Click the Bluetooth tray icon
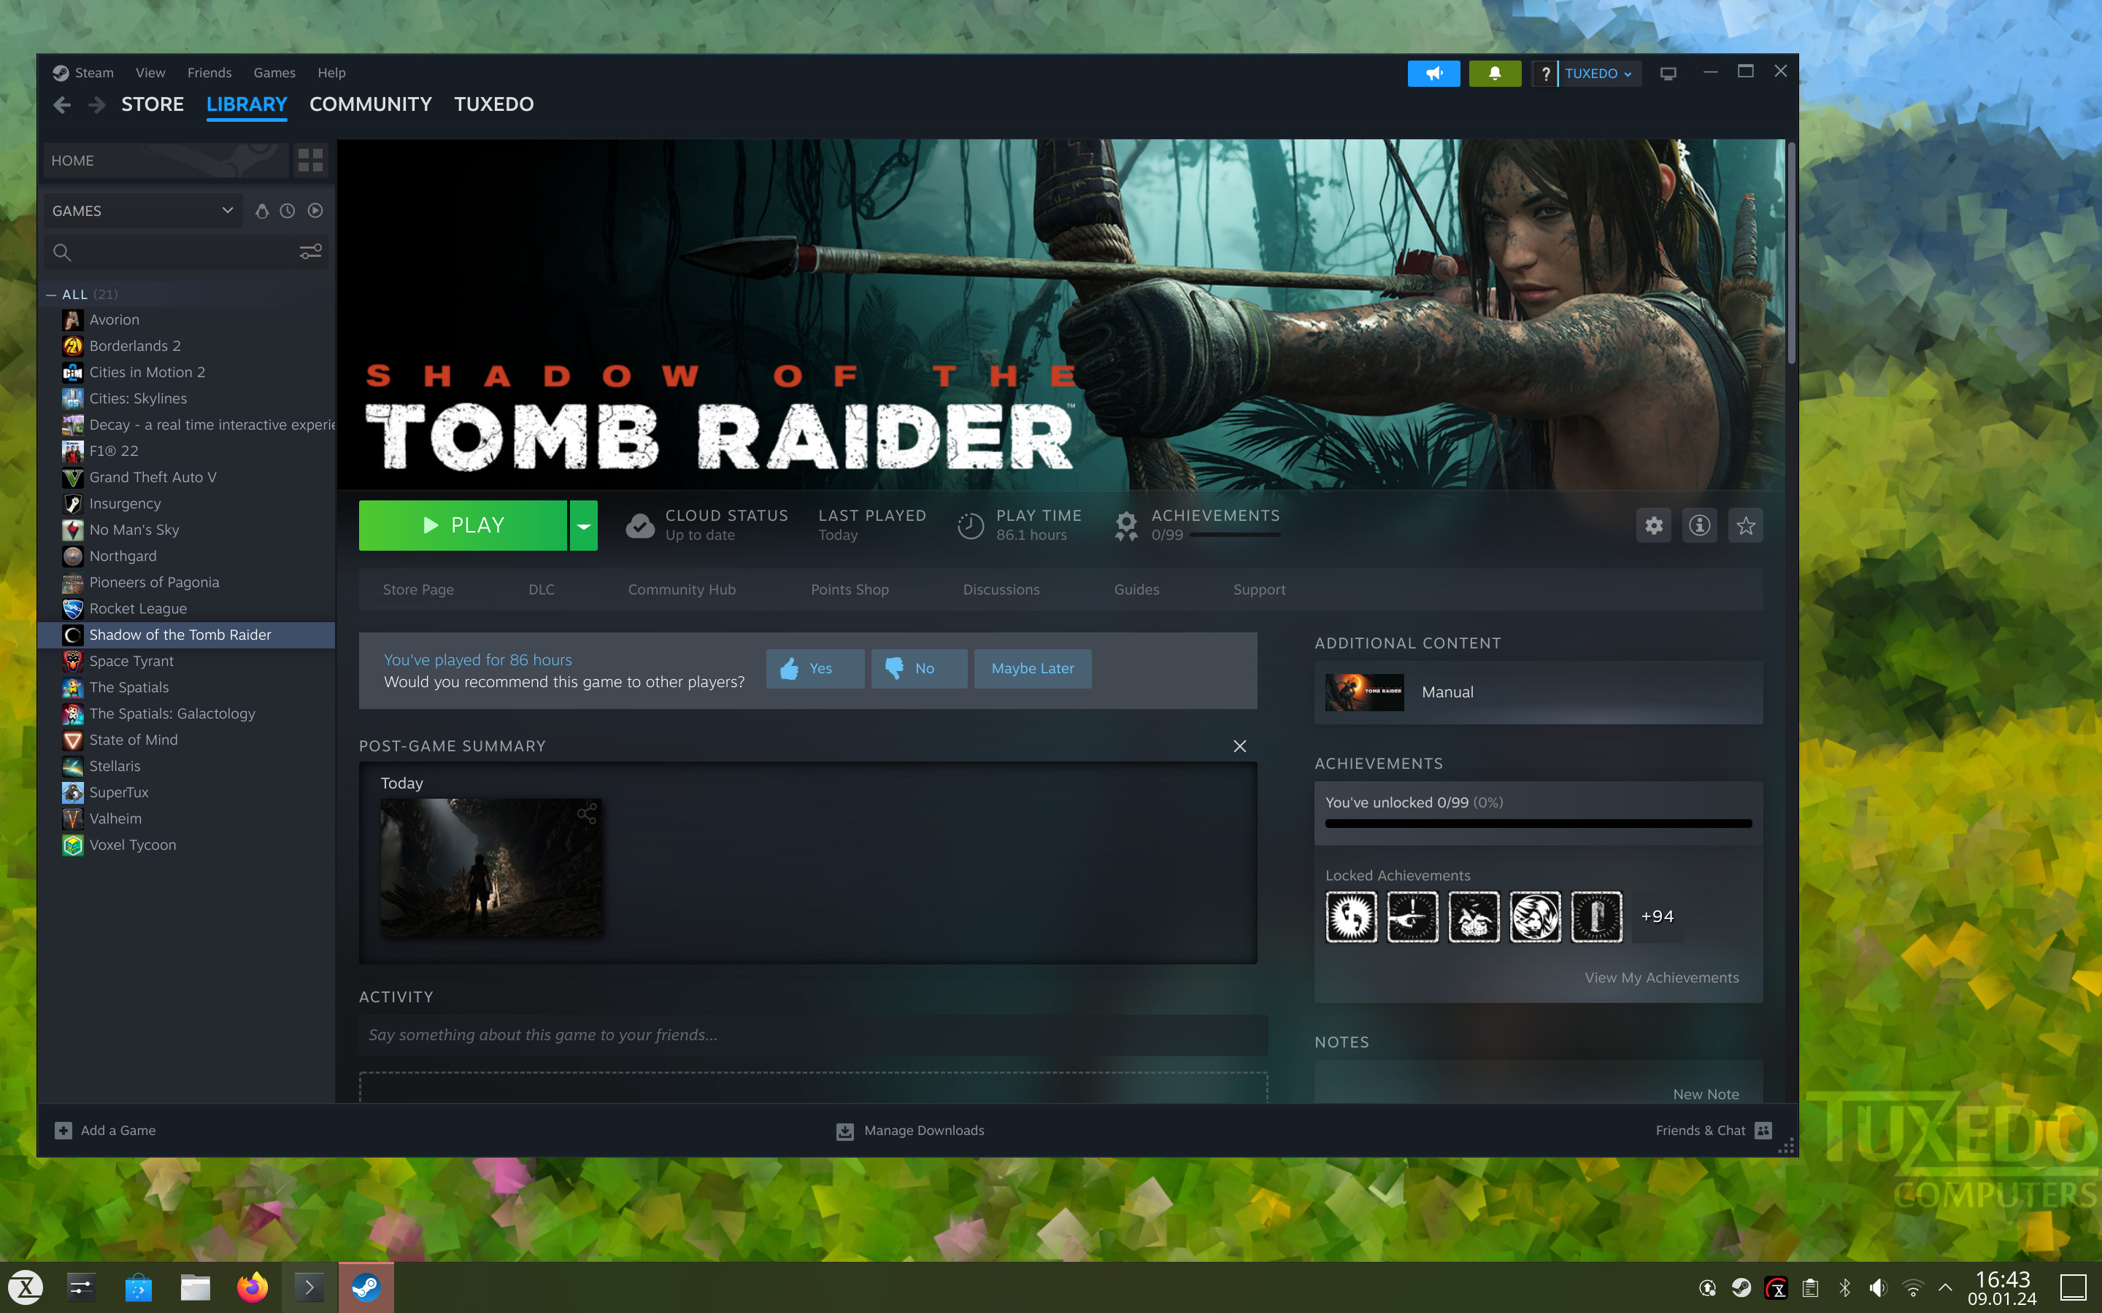Screen dimensions: 2102x1313 click(x=1844, y=1287)
